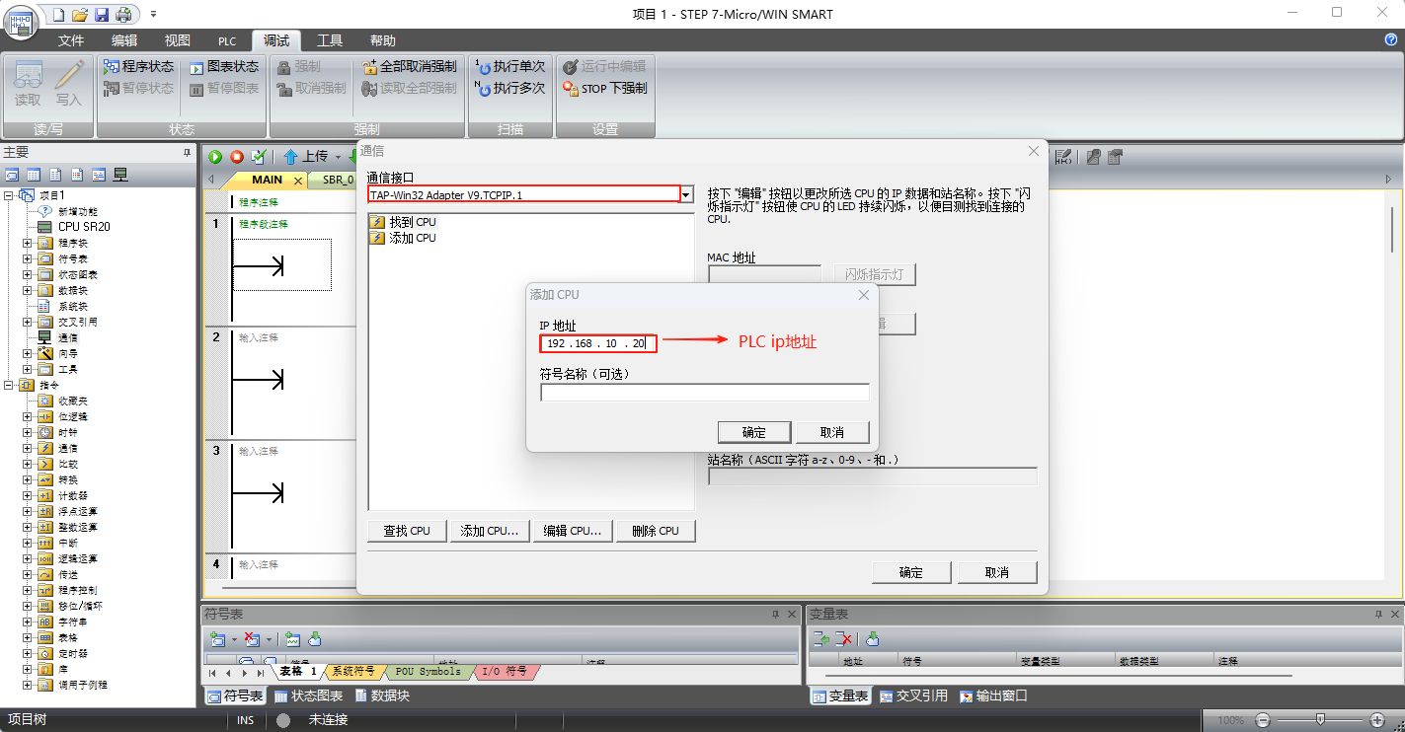The height and width of the screenshot is (732, 1405).
Task: Click the 符号名称（可选） input field
Action: (x=705, y=393)
